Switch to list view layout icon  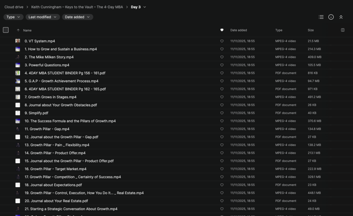pyautogui.click(x=321, y=17)
